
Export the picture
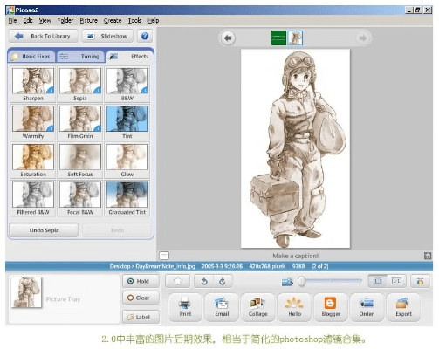(x=403, y=307)
